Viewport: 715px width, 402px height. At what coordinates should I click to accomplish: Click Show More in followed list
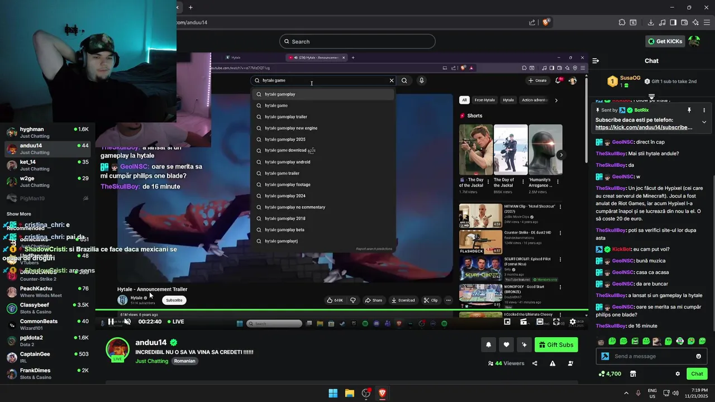click(19, 214)
